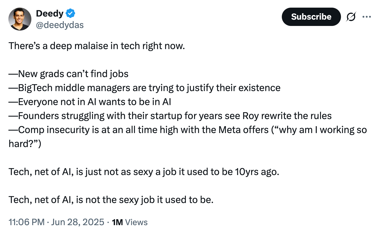
Task: Open the three-dot more options menu
Action: click(366, 17)
